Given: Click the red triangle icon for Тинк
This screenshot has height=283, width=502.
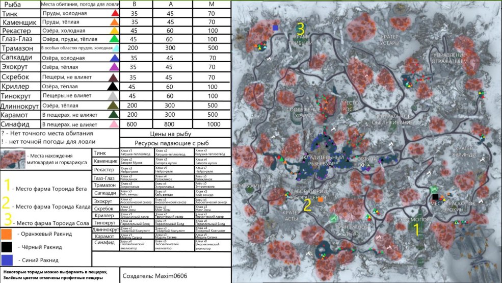Looking at the screenshot, I should click(115, 13).
